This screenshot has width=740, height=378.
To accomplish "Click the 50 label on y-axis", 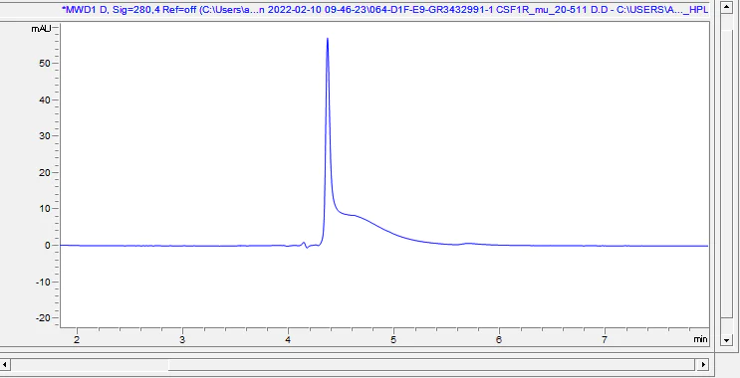I will coord(45,63).
